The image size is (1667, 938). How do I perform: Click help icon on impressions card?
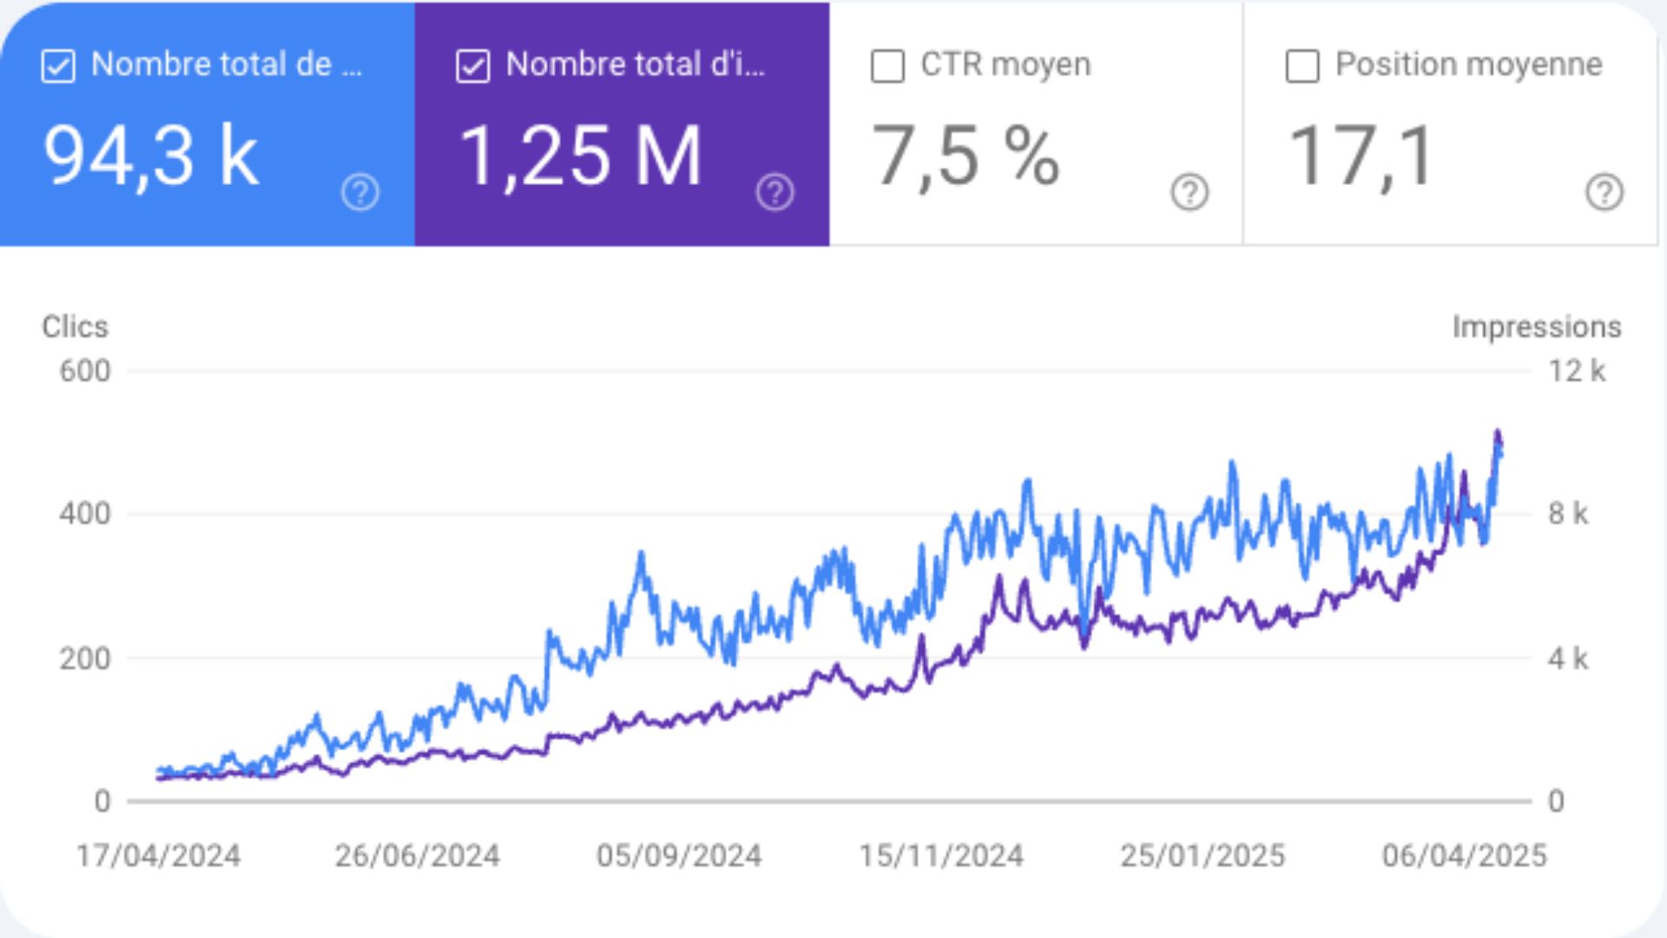coord(774,192)
